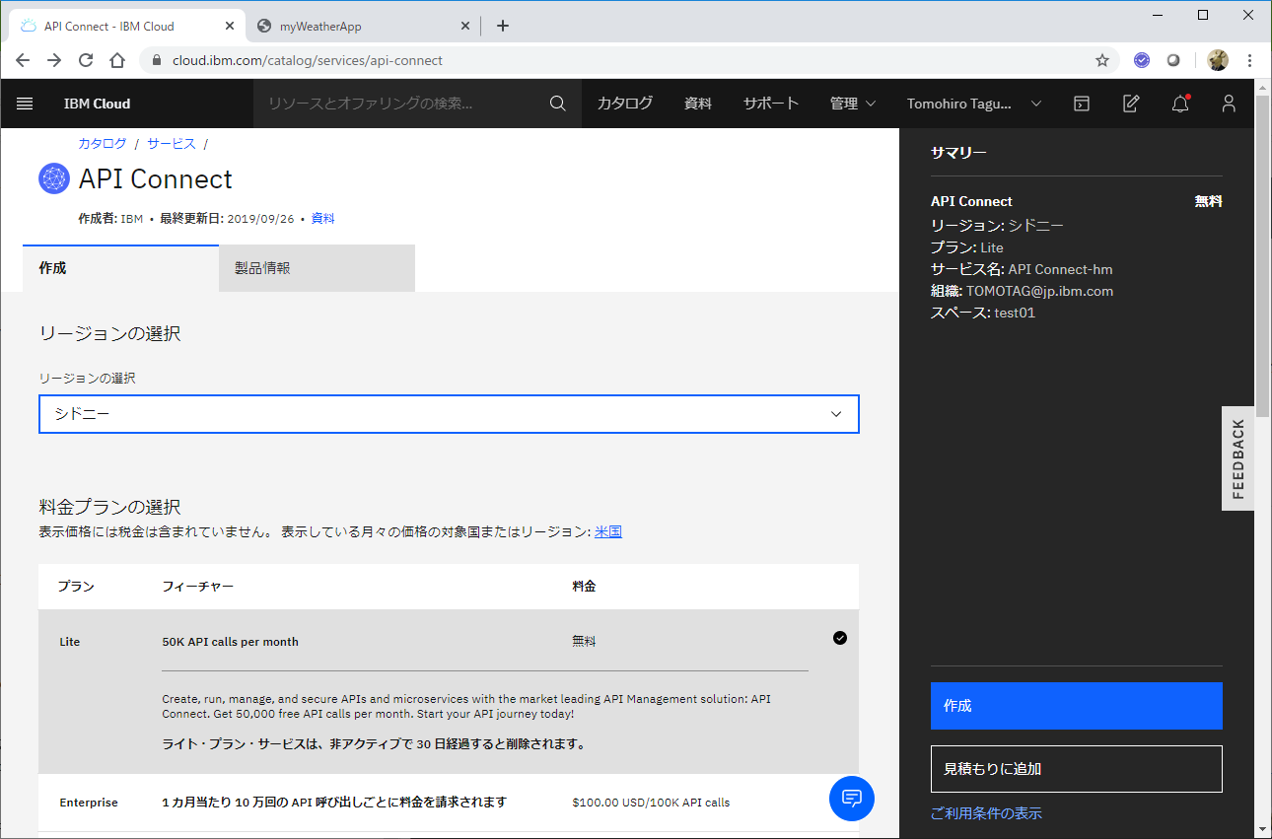The image size is (1272, 839).
Task: Bookmark this page with the star
Action: coord(1102,60)
